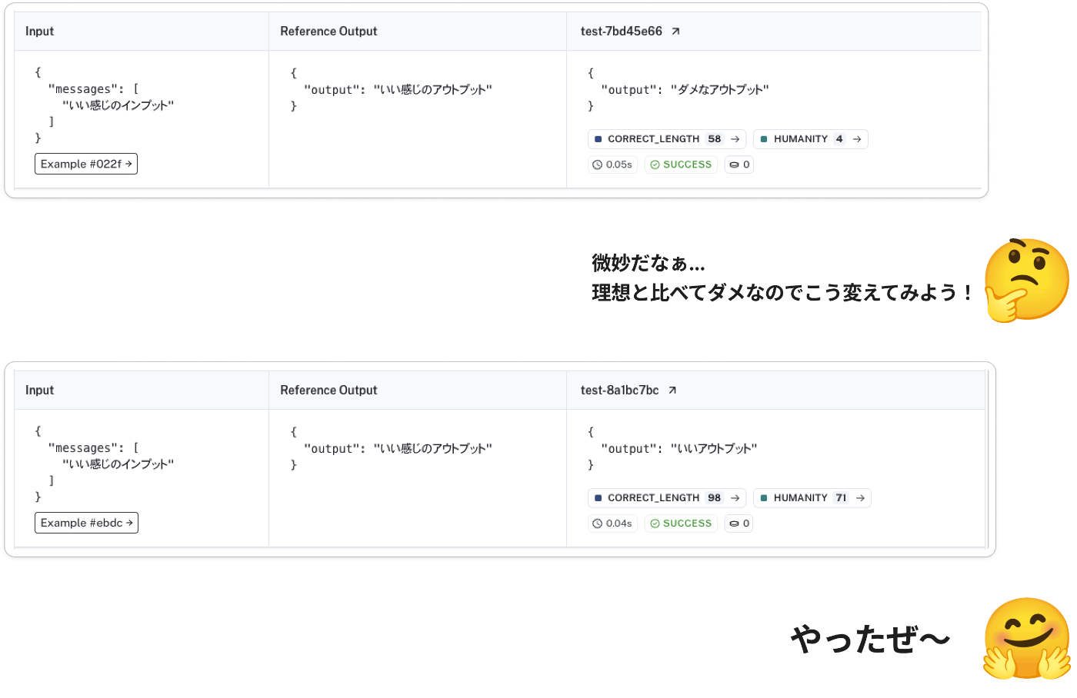The width and height of the screenshot is (1077, 698).
Task: Click the test-8a1bc7bc experiment title
Action: pos(619,391)
